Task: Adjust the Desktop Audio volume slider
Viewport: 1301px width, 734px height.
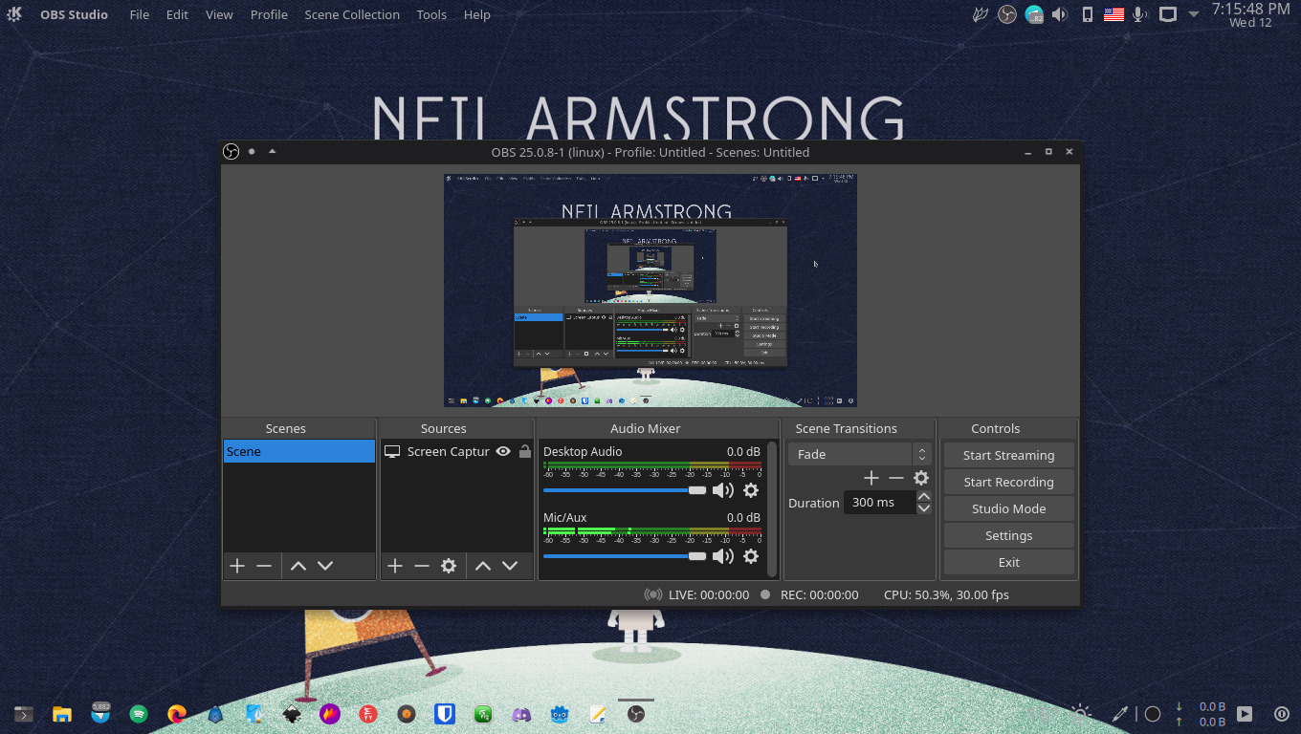Action: (x=625, y=490)
